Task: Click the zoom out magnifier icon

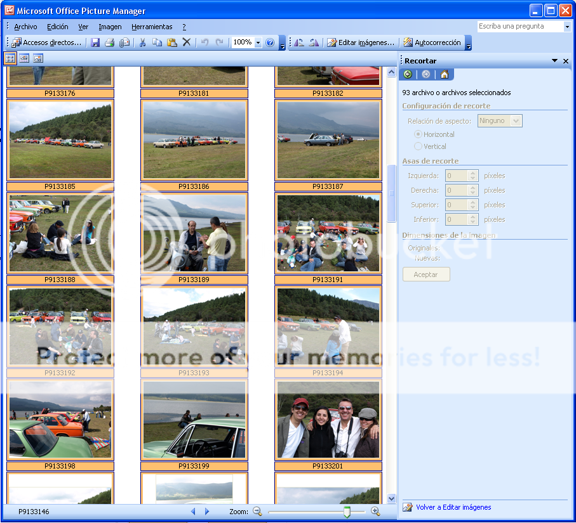Action: [x=257, y=511]
